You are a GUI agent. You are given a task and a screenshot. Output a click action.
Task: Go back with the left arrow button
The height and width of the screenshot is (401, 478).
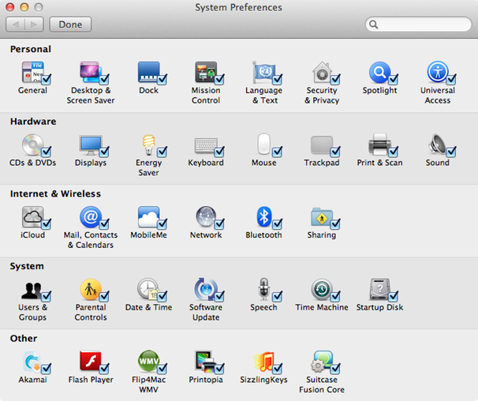pos(15,24)
